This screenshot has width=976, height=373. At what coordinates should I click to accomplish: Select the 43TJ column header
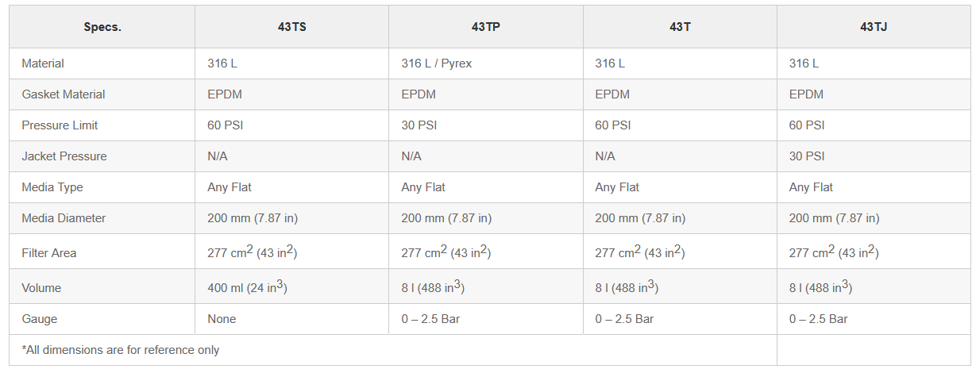click(874, 27)
